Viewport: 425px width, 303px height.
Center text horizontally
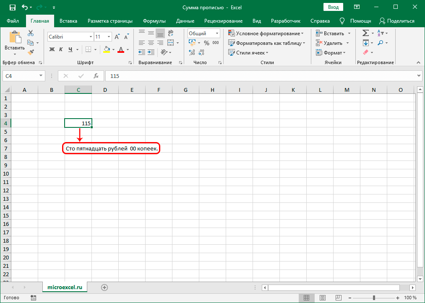[x=151, y=43]
